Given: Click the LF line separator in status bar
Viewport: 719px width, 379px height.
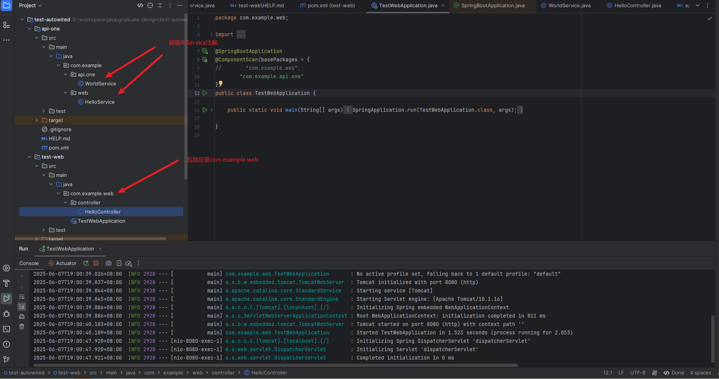Looking at the screenshot, I should (621, 373).
